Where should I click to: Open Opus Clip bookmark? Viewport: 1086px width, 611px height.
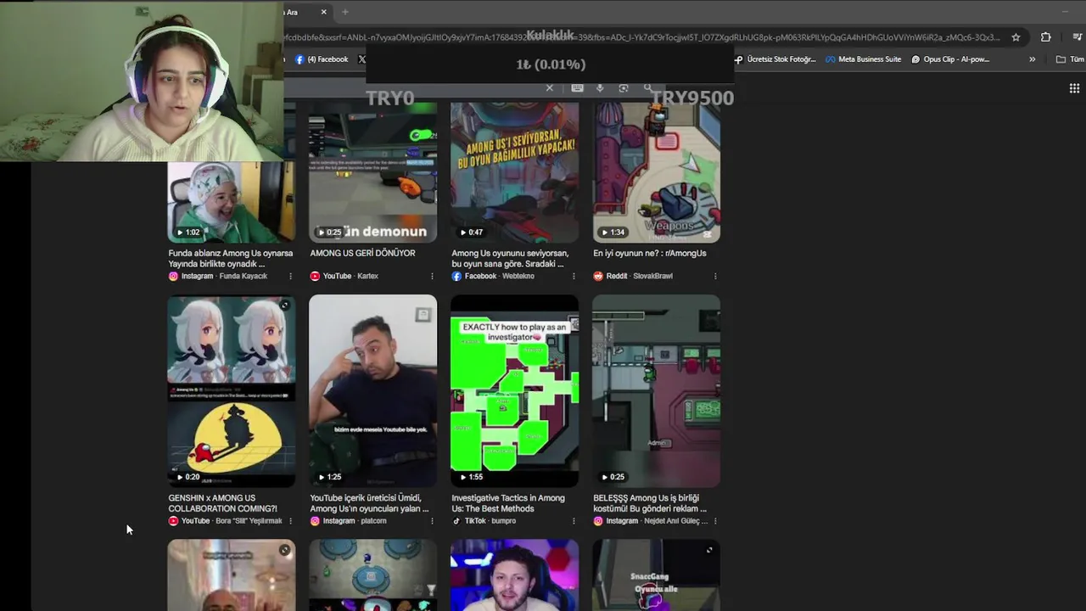coord(950,59)
